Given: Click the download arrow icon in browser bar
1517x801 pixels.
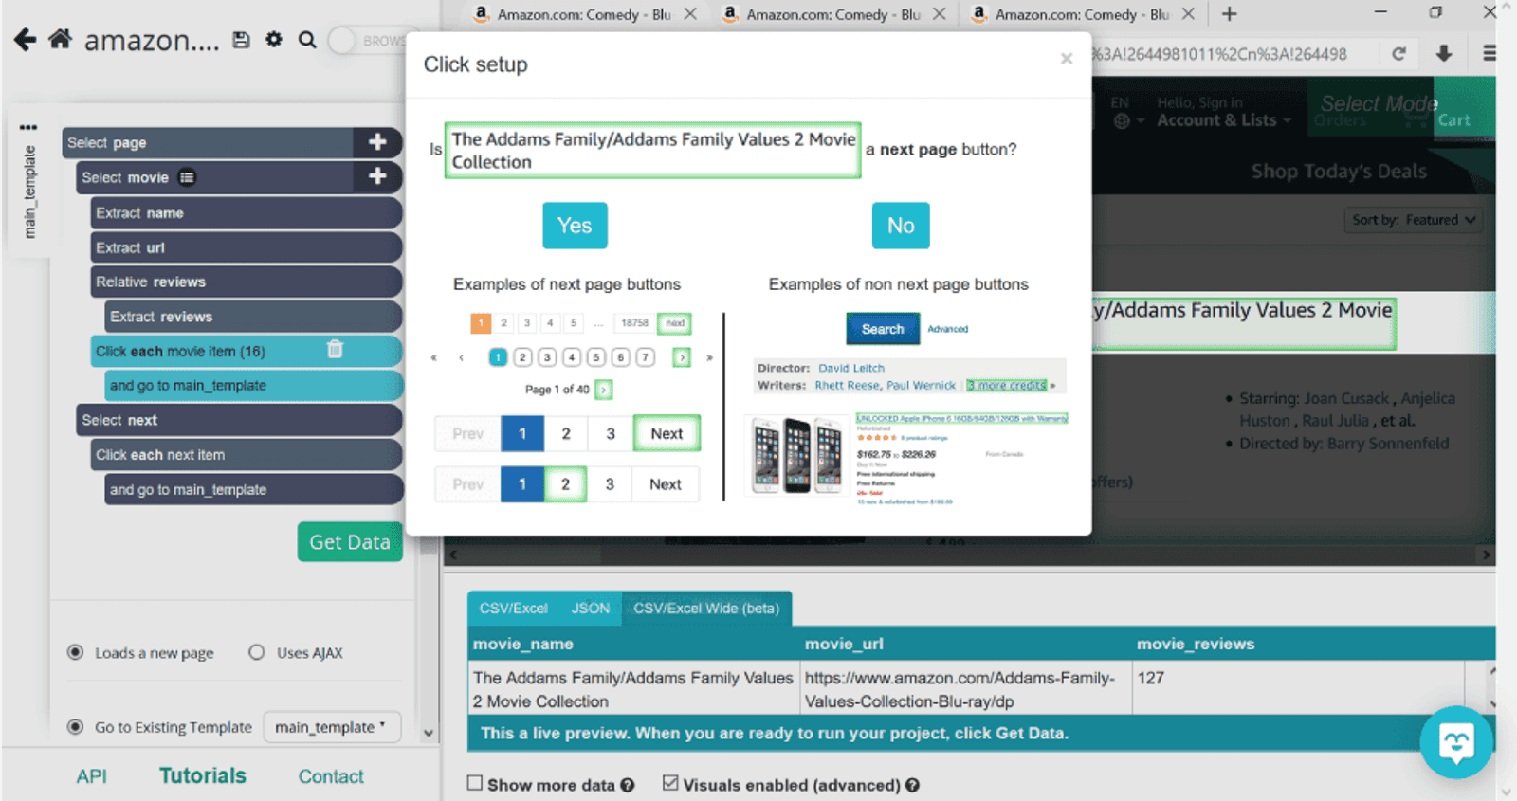Looking at the screenshot, I should (1444, 53).
